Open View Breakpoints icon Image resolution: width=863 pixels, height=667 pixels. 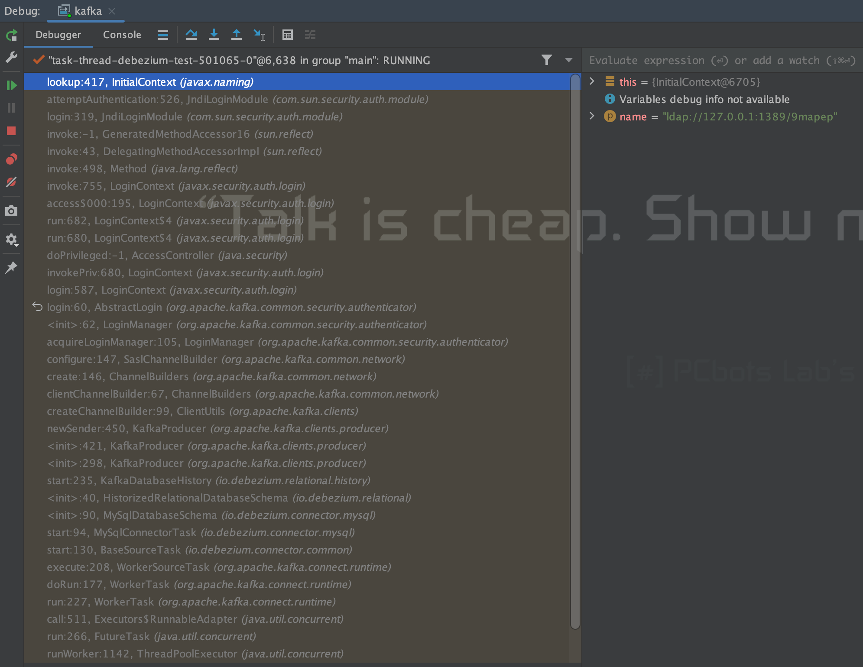point(12,159)
